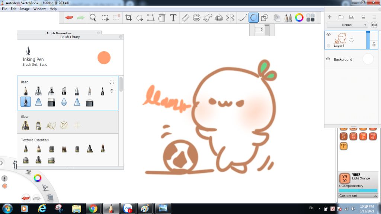The height and width of the screenshot is (214, 381).
Task: Select the Airbrush in Basic set
Action: point(38,91)
